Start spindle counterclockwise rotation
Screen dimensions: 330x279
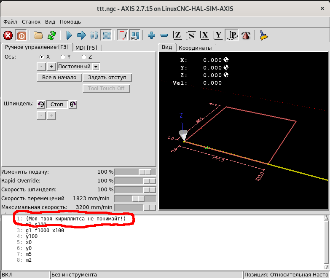click(41, 105)
